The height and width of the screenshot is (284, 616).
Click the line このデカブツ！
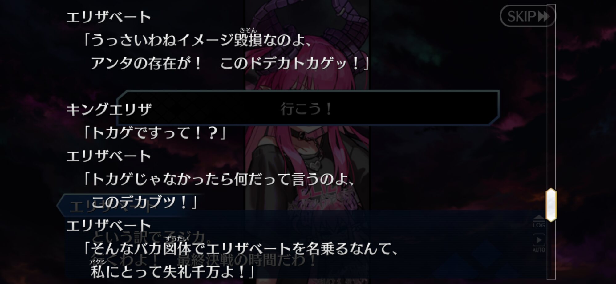click(x=144, y=202)
